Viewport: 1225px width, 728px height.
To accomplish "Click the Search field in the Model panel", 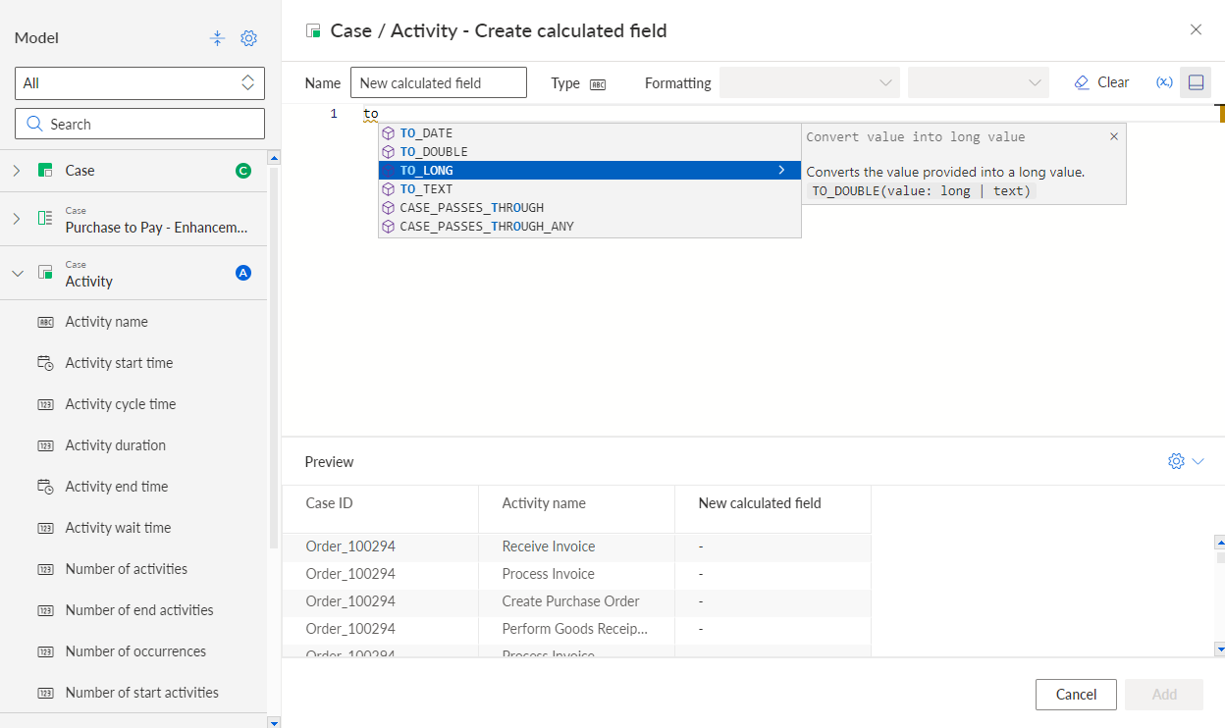I will (x=139, y=125).
